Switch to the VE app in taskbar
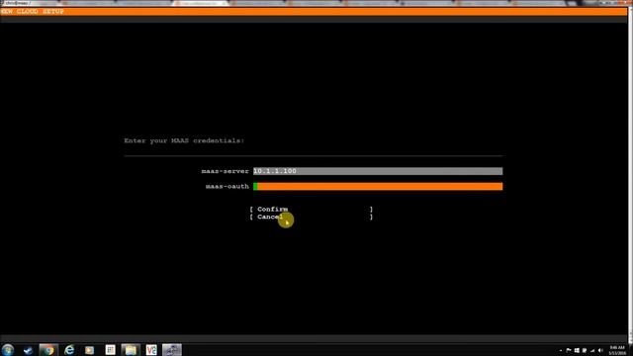This screenshot has height=356, width=633. (151, 350)
